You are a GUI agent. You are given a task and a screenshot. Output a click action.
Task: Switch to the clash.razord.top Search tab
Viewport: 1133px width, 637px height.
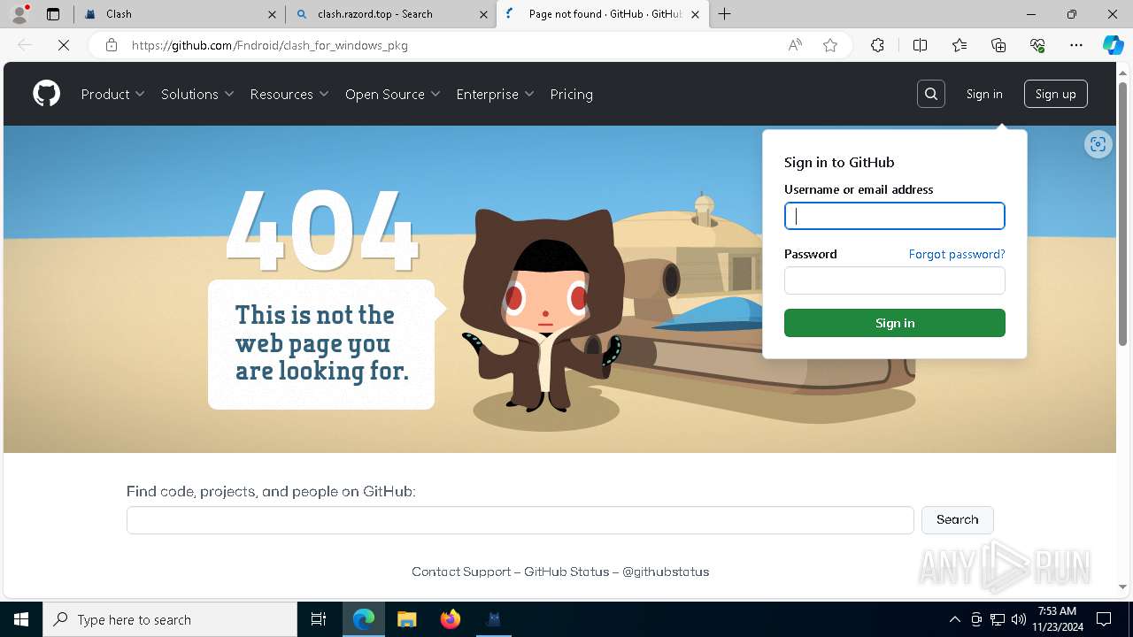click(x=391, y=14)
